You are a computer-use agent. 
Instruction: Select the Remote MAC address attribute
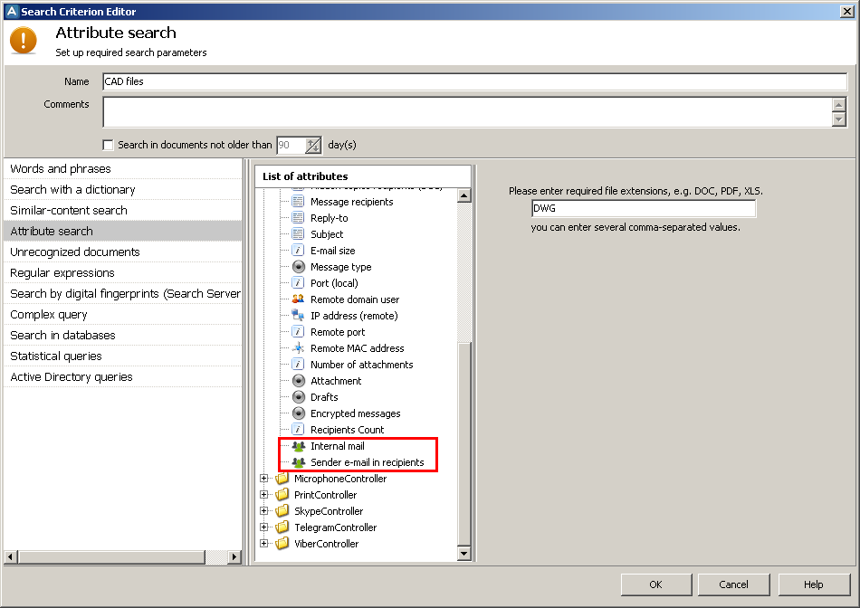point(357,348)
